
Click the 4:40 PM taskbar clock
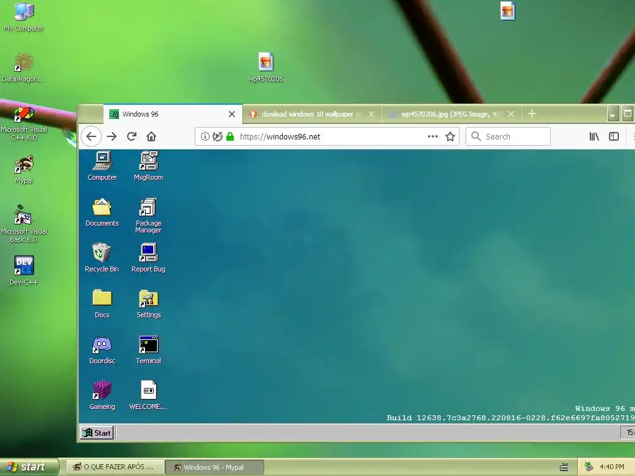point(611,467)
